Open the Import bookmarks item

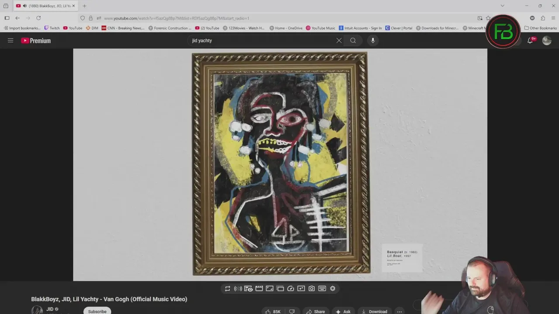pyautogui.click(x=22, y=28)
